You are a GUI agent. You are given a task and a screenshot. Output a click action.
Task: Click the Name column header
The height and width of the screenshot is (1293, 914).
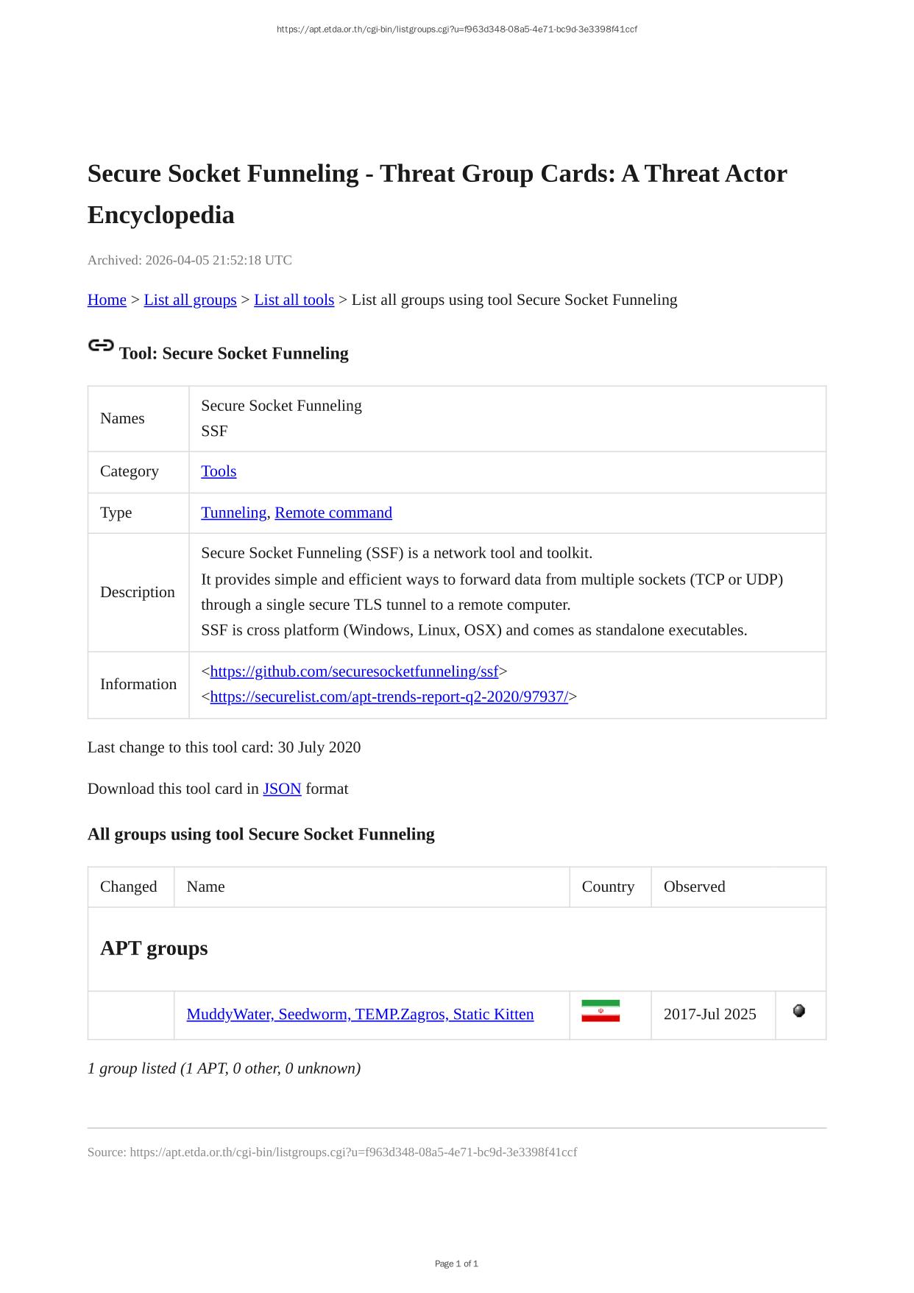pyautogui.click(x=206, y=887)
